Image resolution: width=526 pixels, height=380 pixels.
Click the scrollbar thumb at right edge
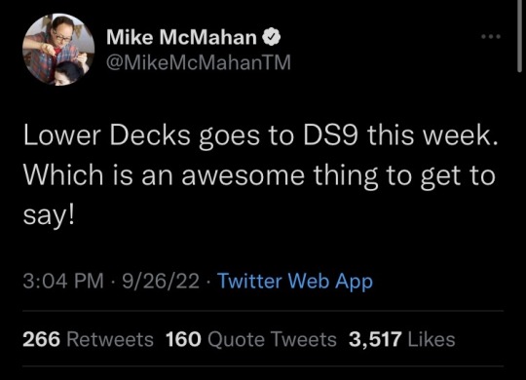(x=519, y=36)
